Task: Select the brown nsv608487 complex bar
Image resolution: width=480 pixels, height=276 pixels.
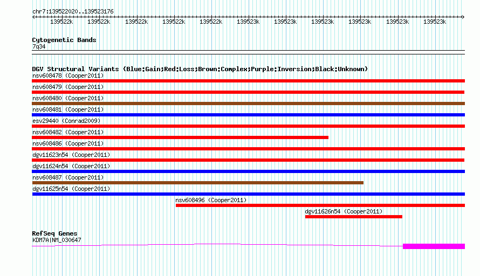Action: click(x=198, y=183)
